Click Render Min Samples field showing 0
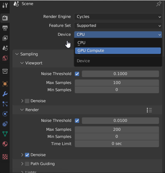The width and height of the screenshot is (165, 173). pos(117,137)
